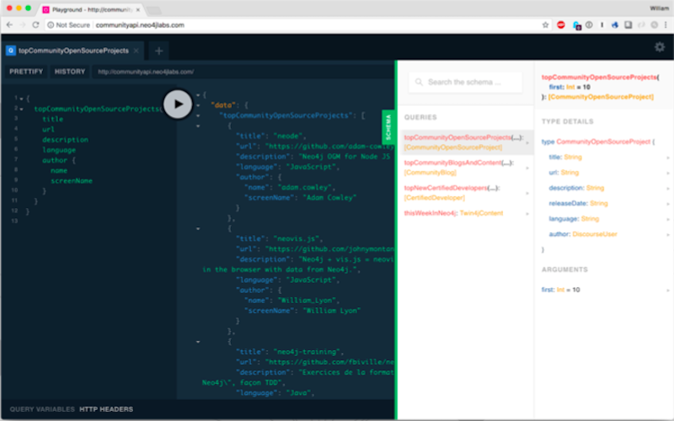Run the query with the play button
The width and height of the screenshot is (674, 421).
click(x=178, y=104)
